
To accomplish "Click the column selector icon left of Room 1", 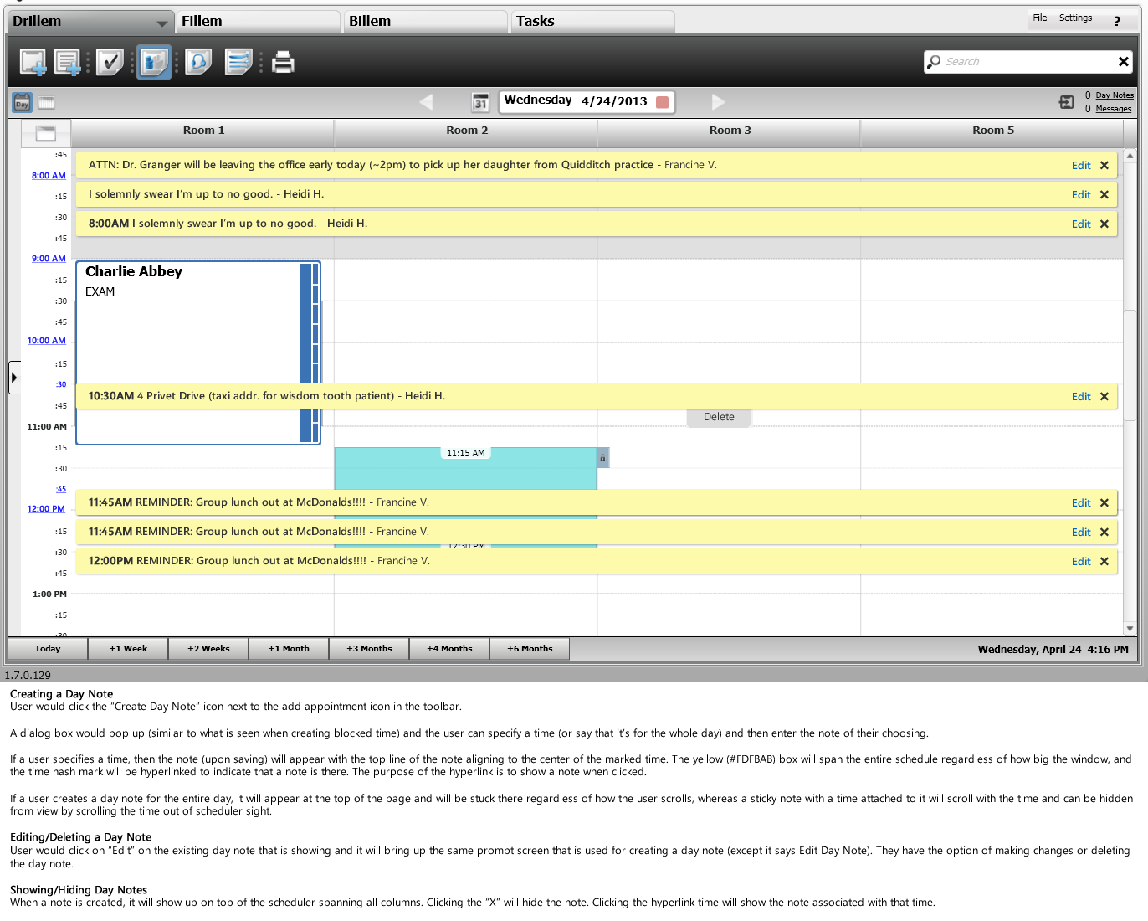I will point(46,133).
